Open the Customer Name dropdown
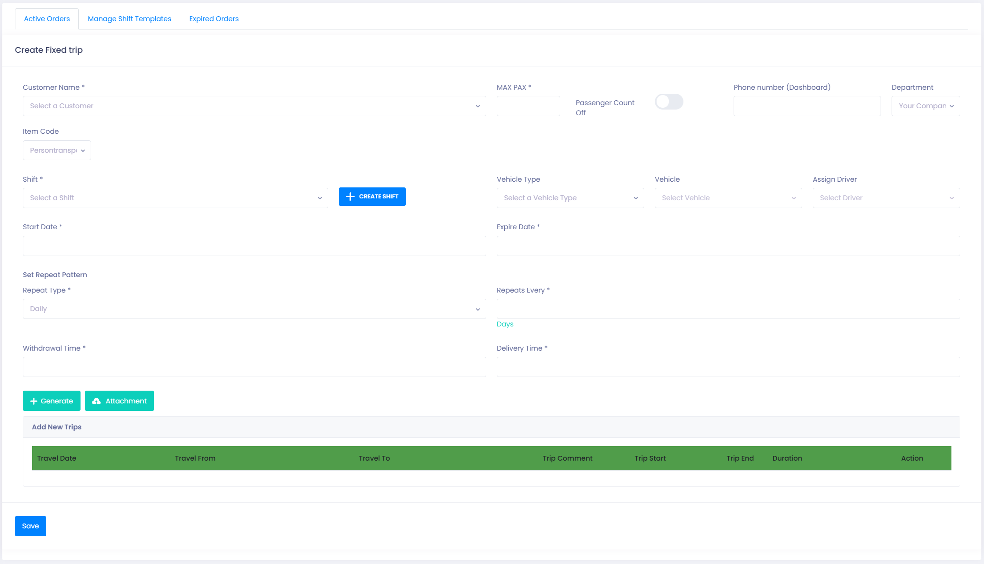Screen dimensions: 984x564 [254, 106]
